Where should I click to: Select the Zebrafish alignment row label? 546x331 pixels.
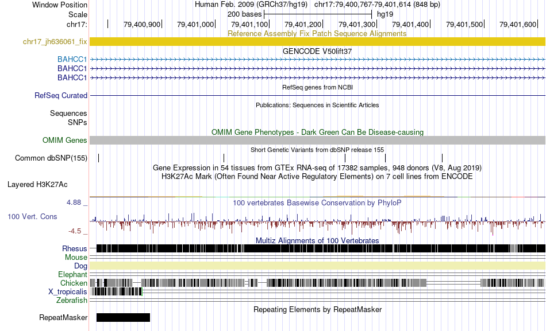[x=72, y=300]
